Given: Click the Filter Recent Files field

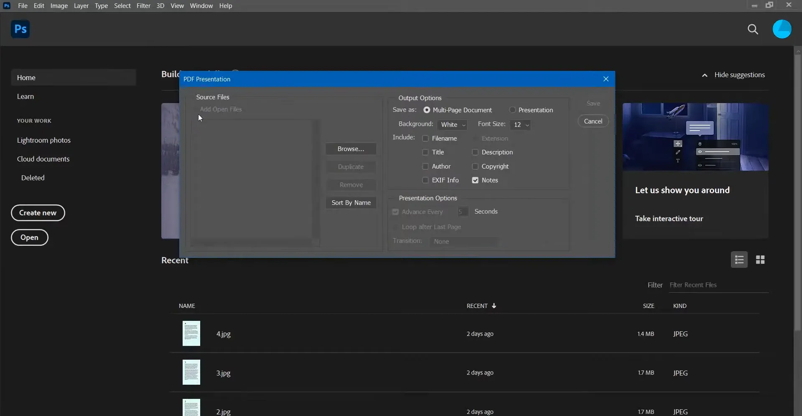Looking at the screenshot, I should [718, 285].
